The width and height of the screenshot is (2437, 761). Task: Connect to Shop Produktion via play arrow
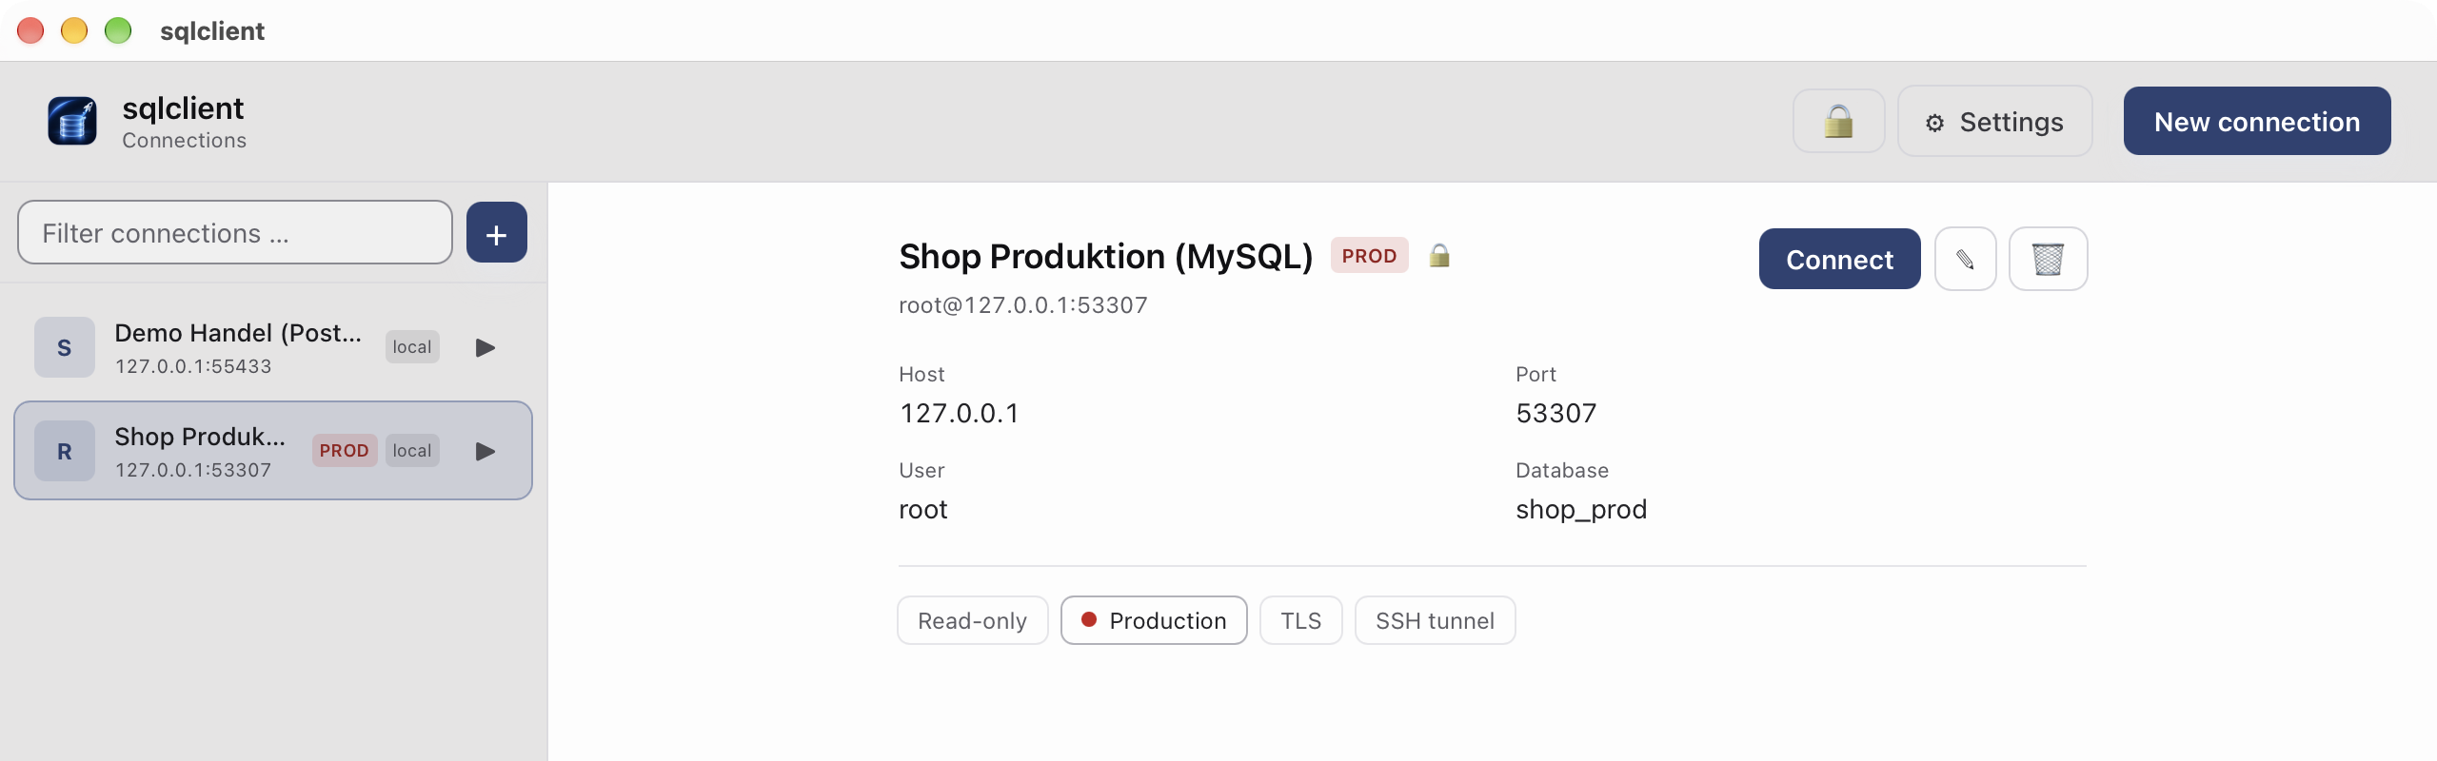[485, 451]
